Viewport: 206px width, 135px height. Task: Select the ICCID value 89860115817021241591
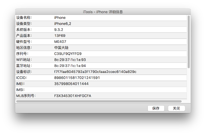(77, 78)
